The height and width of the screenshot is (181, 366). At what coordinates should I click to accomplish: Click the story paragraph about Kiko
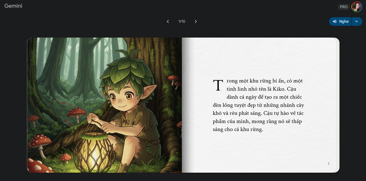[x=258, y=105]
